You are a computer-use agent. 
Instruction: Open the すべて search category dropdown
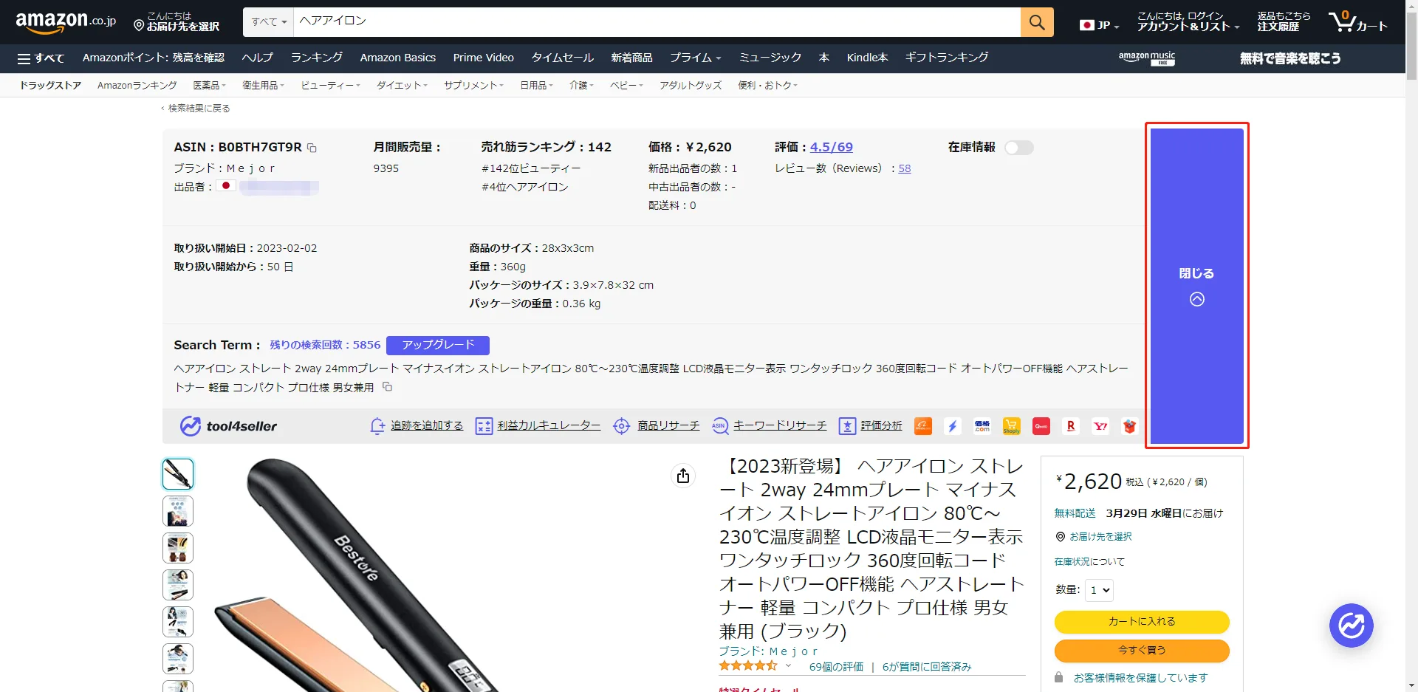coord(268,22)
